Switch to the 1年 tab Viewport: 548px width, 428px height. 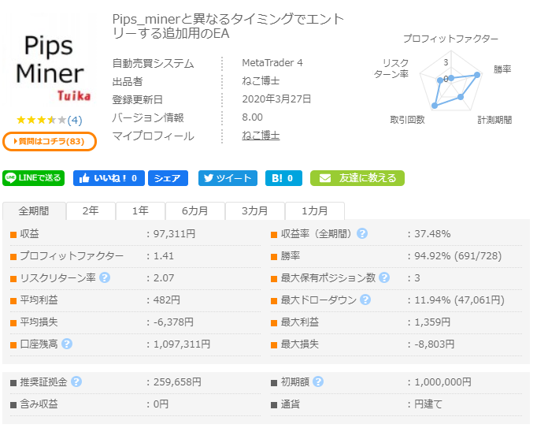tap(140, 211)
